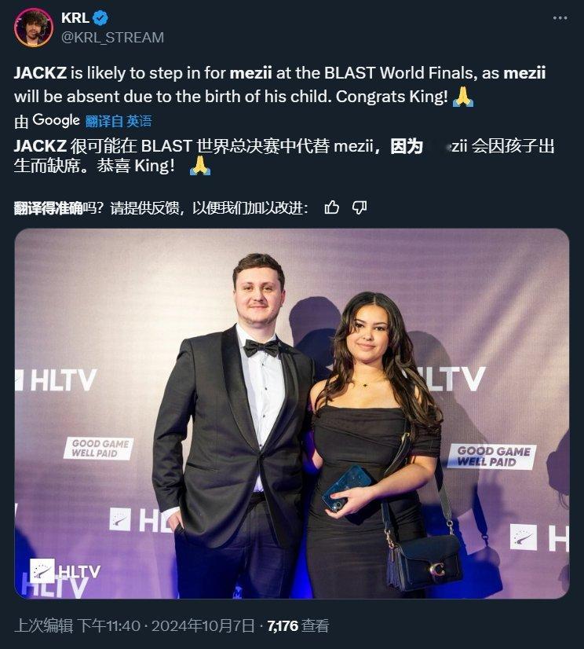Open the @KRL_STREAM handle link
584x649 pixels.
point(112,37)
